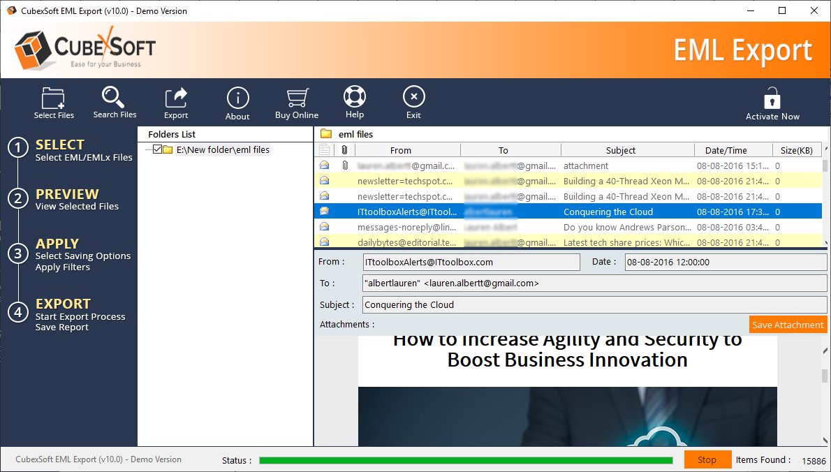Select the E:\New folder\eml files tree item
This screenshot has width=831, height=472.
(222, 149)
